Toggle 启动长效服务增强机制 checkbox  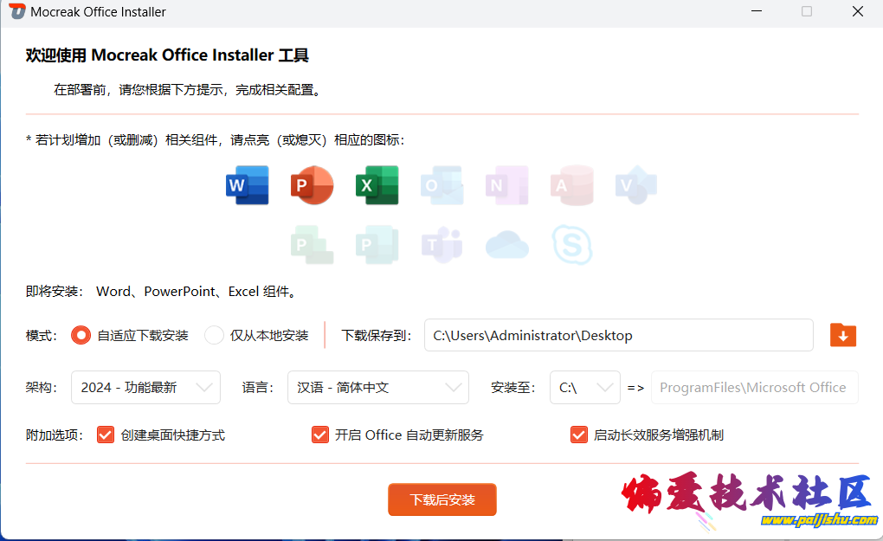click(579, 435)
